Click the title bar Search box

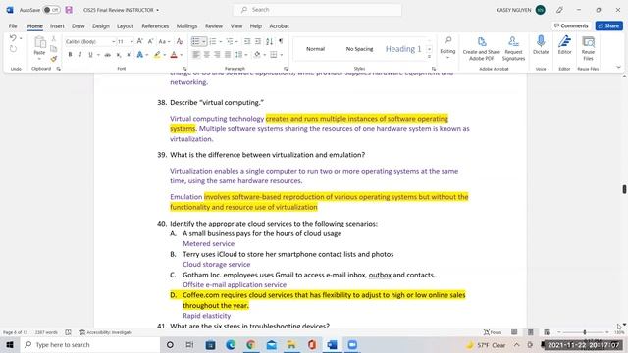point(317,10)
